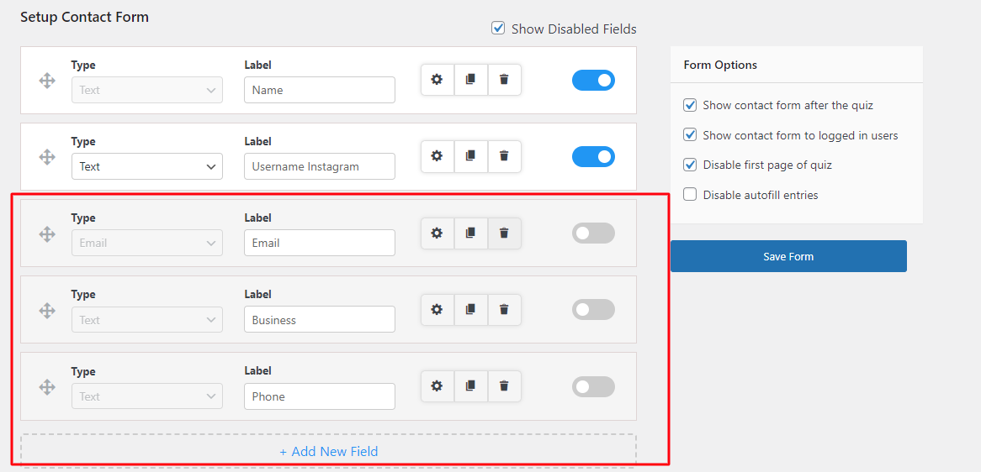Image resolution: width=981 pixels, height=472 pixels.
Task: Click the Phone label input field
Action: pos(320,396)
